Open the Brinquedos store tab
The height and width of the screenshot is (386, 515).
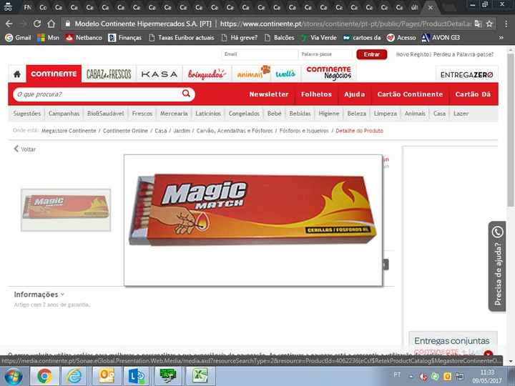[x=207, y=74]
